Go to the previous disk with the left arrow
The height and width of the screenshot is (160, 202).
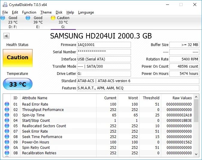(6, 36)
